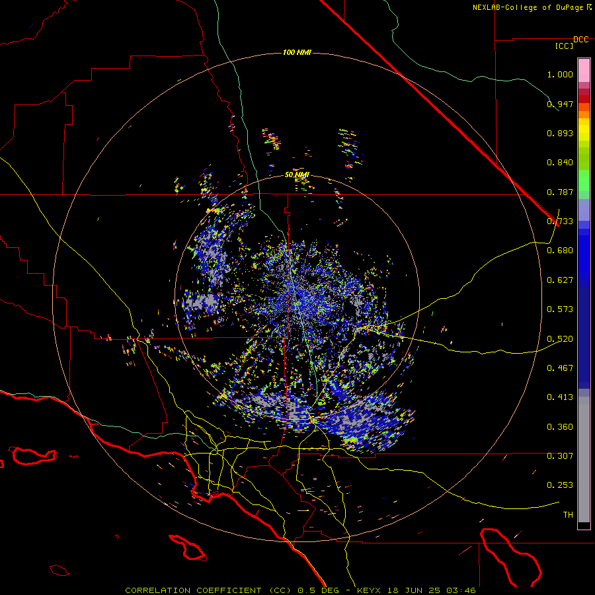Click the 0.253 scale value
Screen dimensions: 595x595
pyautogui.click(x=560, y=485)
